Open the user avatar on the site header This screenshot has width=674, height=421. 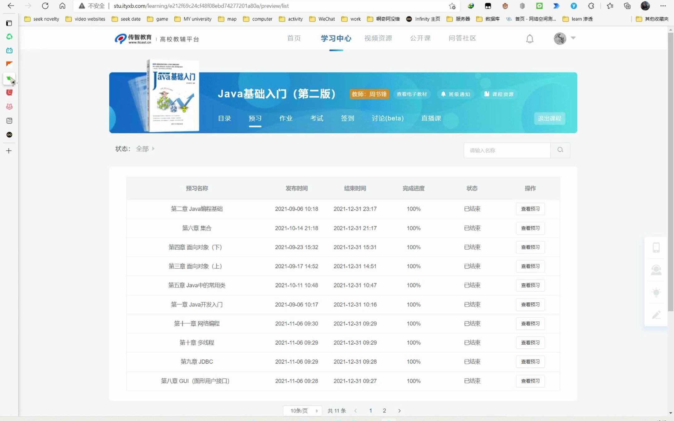tap(560, 38)
